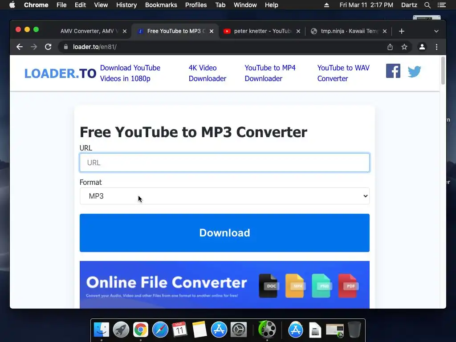
Task: Click the Online File Converter banner
Action: pyautogui.click(x=224, y=285)
